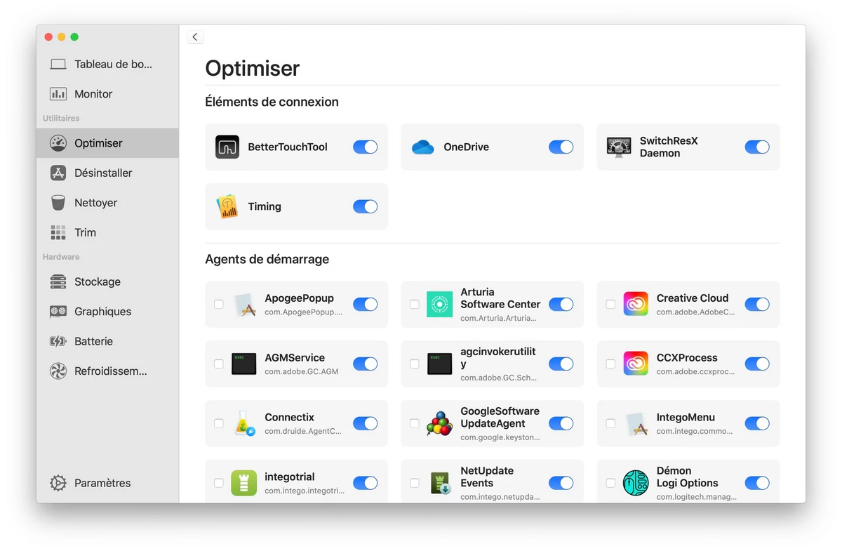Viewport: 842px width, 551px height.
Task: Toggle the Connectix switch
Action: tap(365, 423)
